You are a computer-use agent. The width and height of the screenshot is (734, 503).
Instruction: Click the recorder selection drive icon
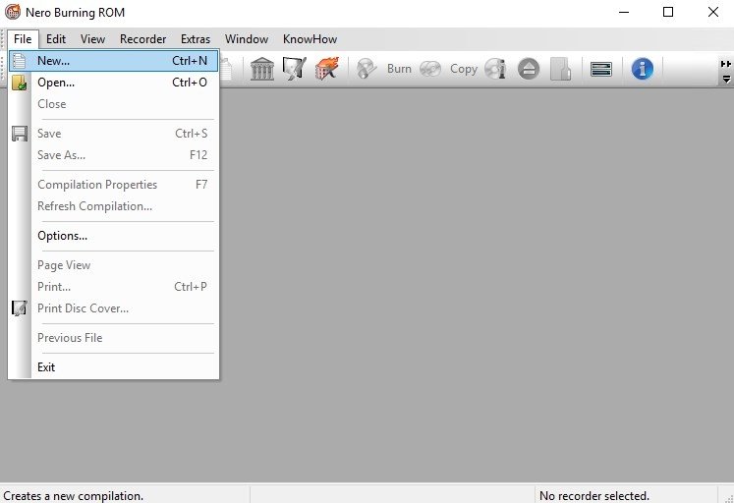601,69
